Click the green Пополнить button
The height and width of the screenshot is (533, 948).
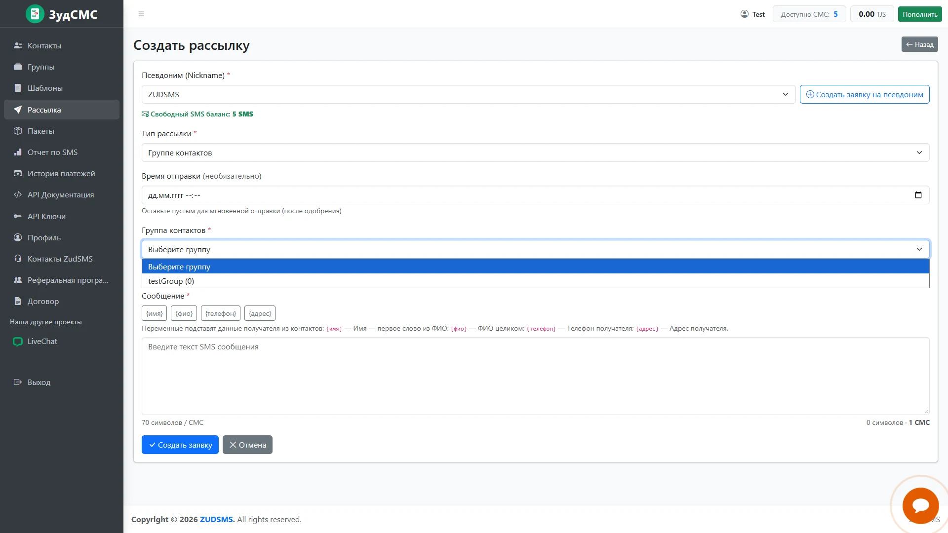pyautogui.click(x=920, y=14)
